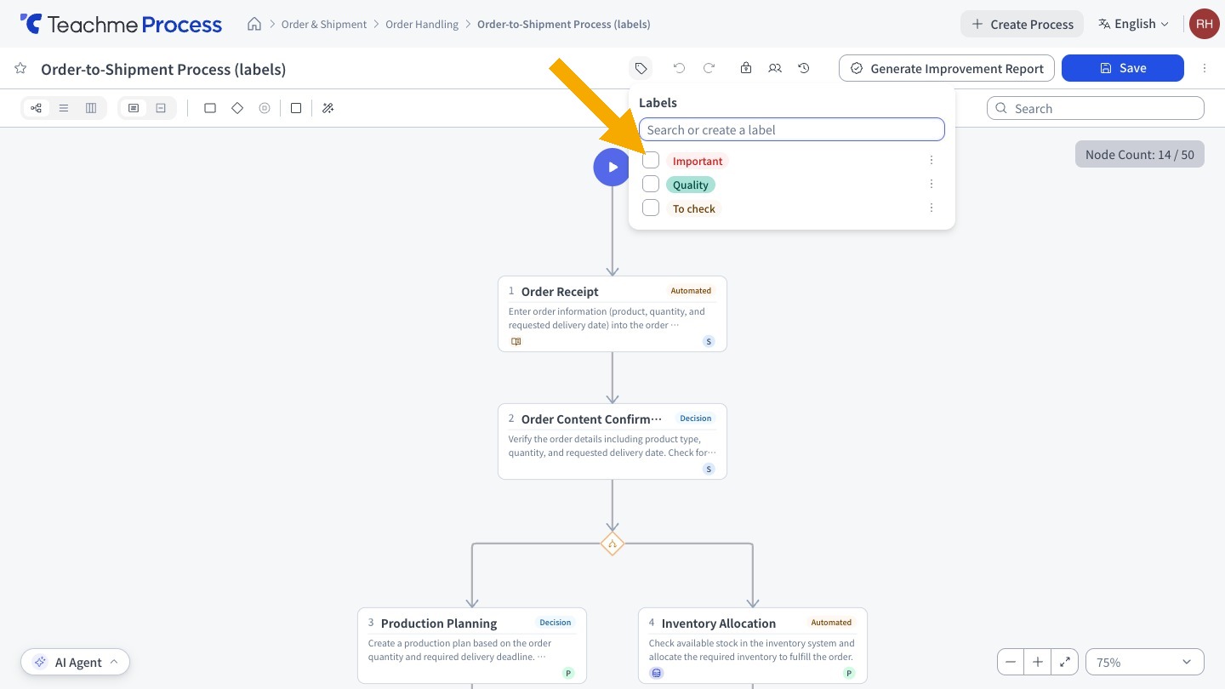The height and width of the screenshot is (689, 1225).
Task: Show detailed node cards
Action: tap(134, 108)
